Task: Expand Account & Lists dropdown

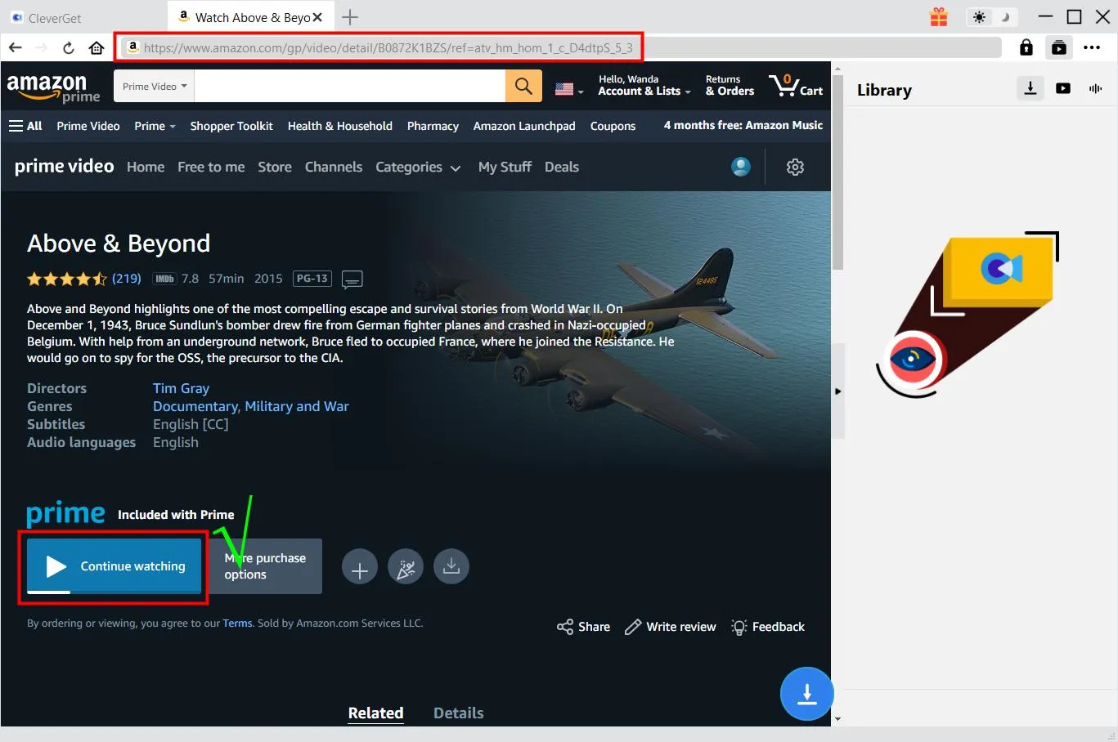Action: point(644,86)
